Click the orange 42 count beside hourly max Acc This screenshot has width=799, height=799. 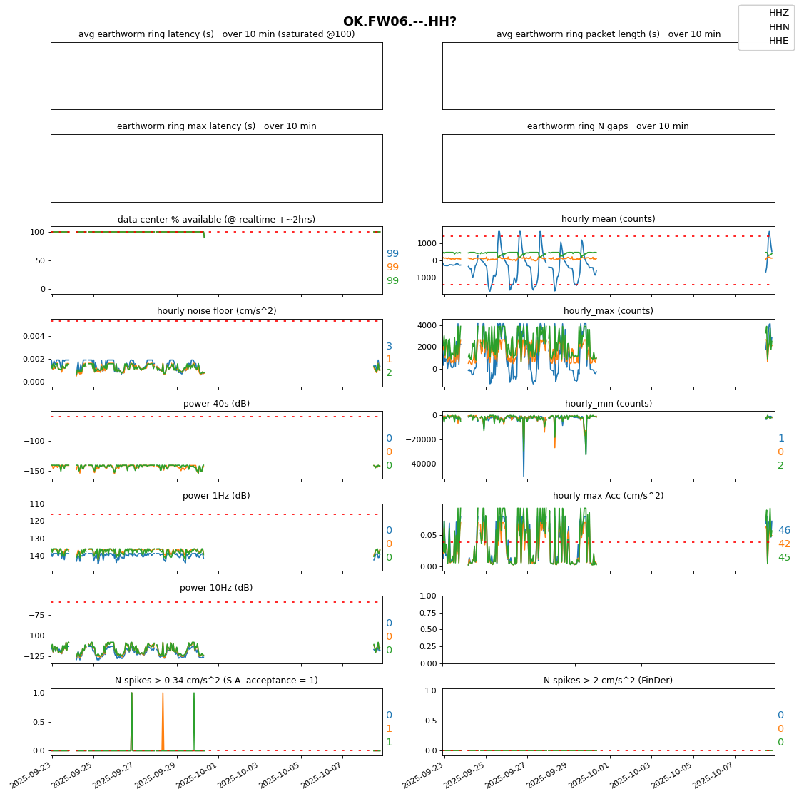[x=784, y=544]
